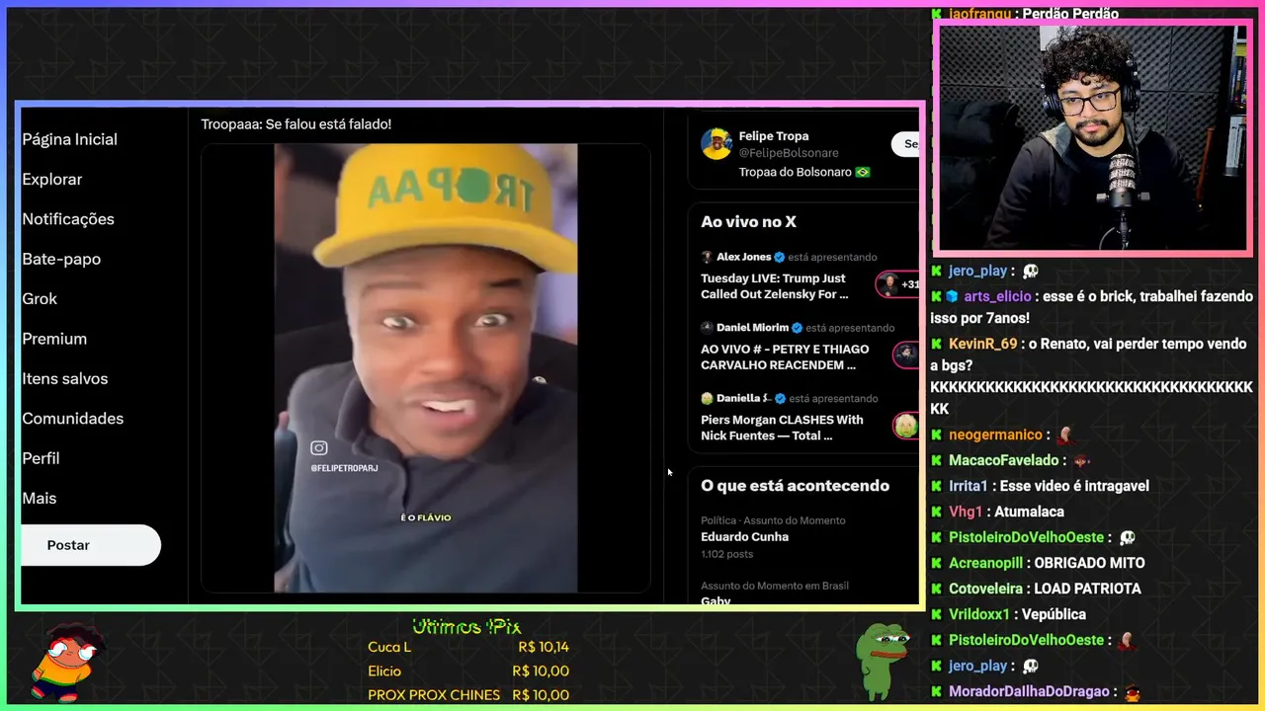Click the Felipe Tropa display name
1265x711 pixels.
point(774,136)
